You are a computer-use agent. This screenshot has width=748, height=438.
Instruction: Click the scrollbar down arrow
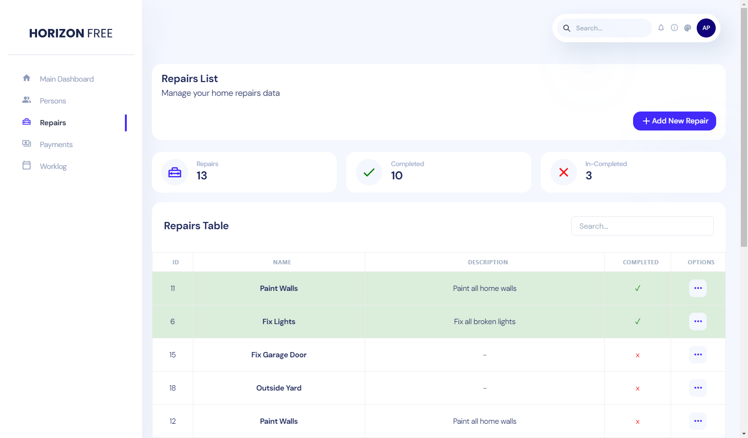click(744, 434)
